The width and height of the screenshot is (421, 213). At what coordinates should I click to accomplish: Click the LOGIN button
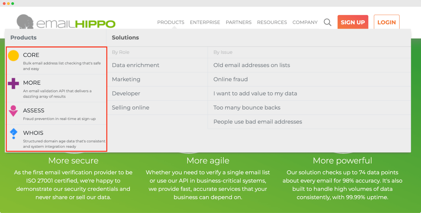click(386, 22)
